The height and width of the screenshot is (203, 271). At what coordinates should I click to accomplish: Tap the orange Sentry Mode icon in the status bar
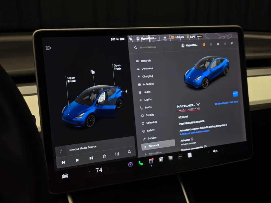(172, 37)
